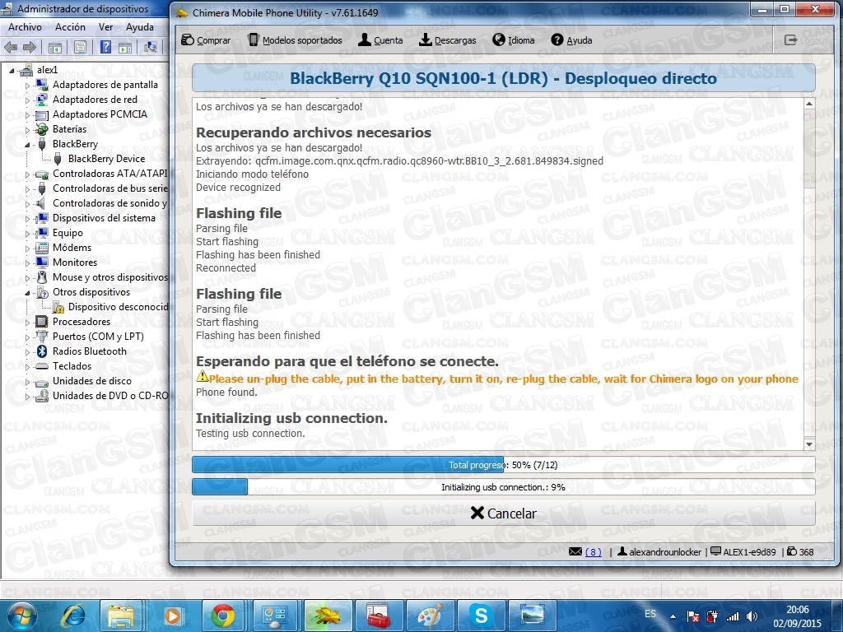This screenshot has width=843, height=632.
Task: Open the red toolbox taskbar icon
Action: (x=379, y=616)
